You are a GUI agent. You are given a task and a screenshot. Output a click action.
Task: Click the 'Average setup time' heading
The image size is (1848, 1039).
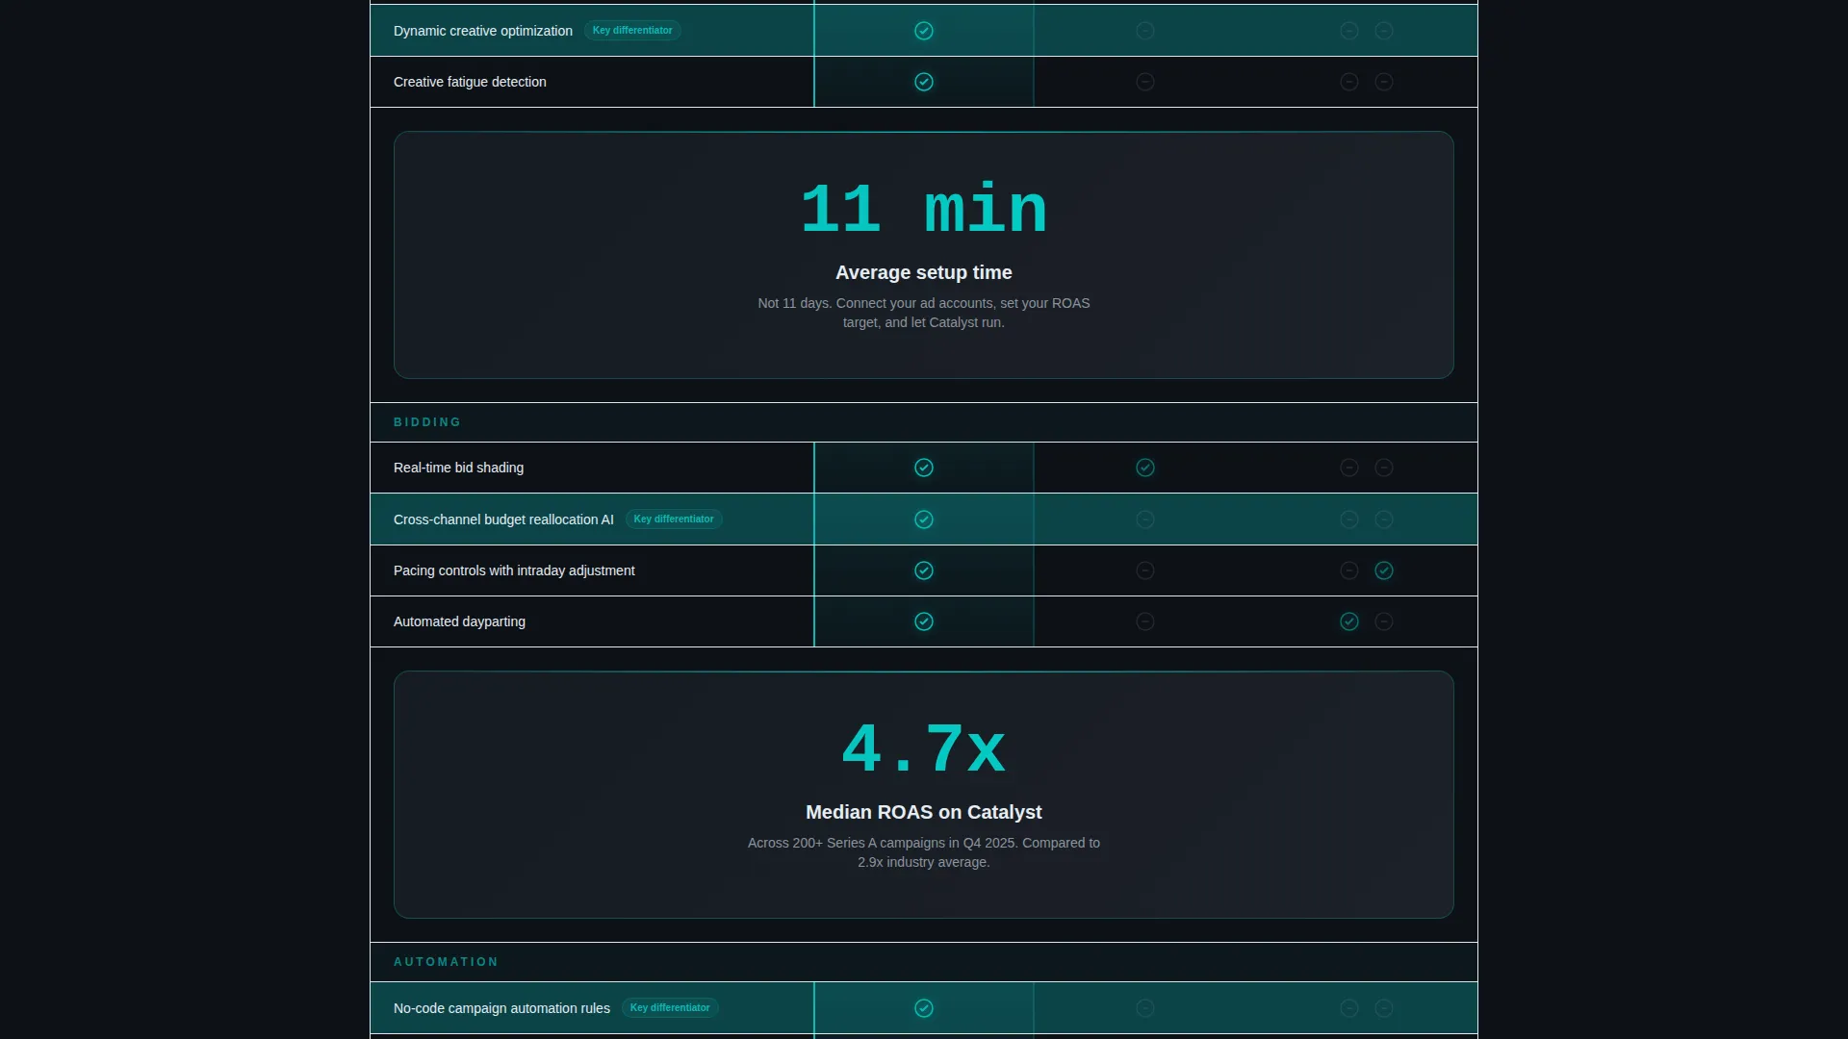coord(924,272)
